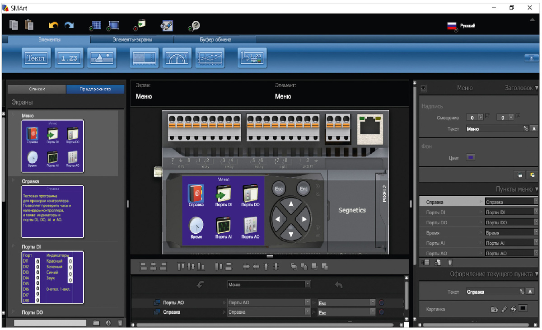Open the Время menu item dropdown
Viewport: 542px width, 330px height.
tap(511, 233)
